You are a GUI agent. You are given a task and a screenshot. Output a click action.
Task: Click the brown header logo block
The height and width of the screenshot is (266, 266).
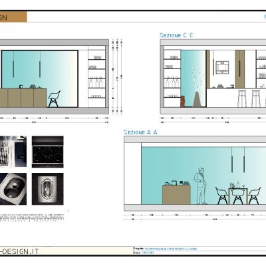pyautogui.click(x=13, y=17)
